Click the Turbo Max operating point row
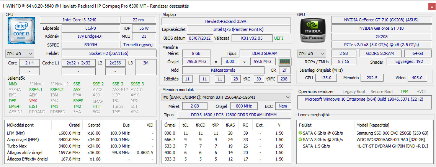The height and width of the screenshot is (167, 436). 80,146
